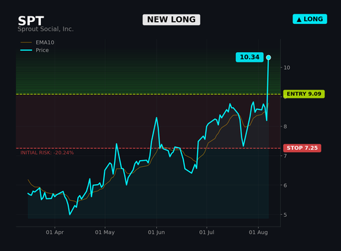Click the Sprout Social, Inc. subtitle
The image size is (341, 251).
tap(46, 29)
